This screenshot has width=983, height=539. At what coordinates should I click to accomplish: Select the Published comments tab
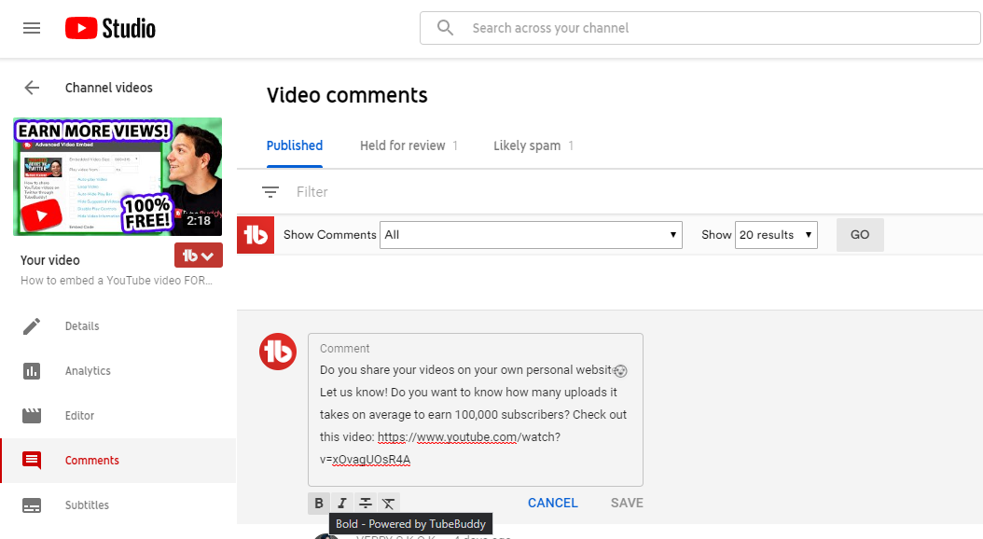point(295,145)
